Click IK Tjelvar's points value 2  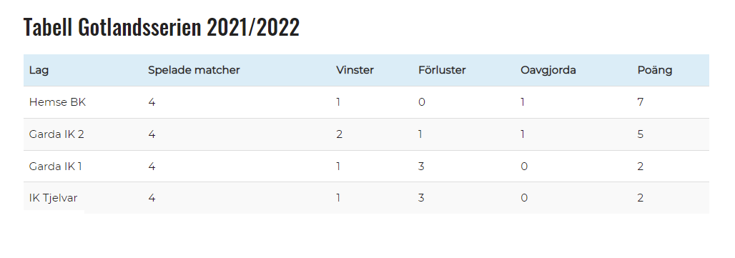[x=641, y=198]
